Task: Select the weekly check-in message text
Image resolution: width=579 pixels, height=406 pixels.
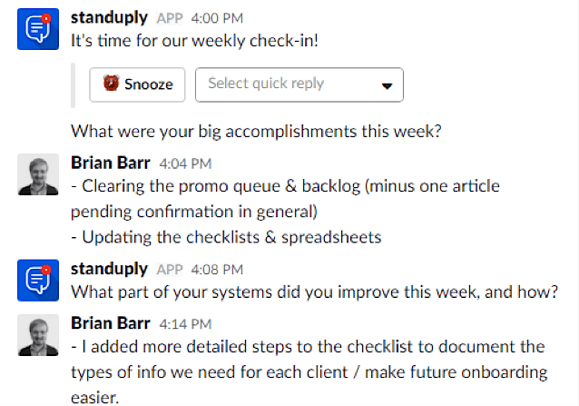Action: (194, 41)
